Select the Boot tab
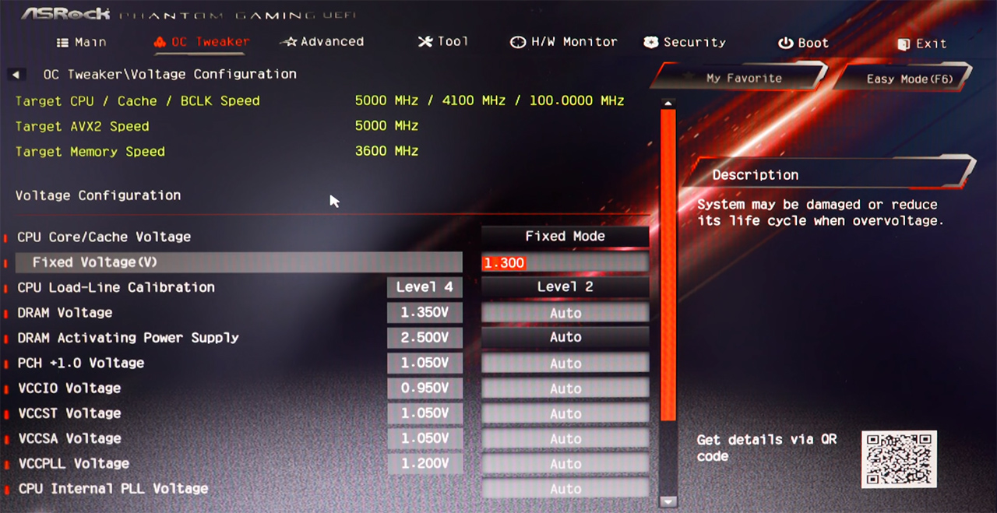The image size is (997, 513). point(804,43)
